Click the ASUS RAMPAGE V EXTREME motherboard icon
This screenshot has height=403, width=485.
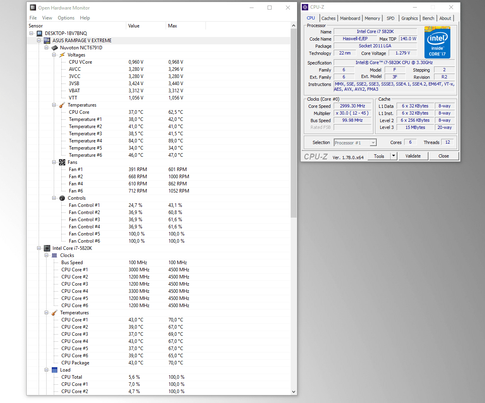click(47, 41)
